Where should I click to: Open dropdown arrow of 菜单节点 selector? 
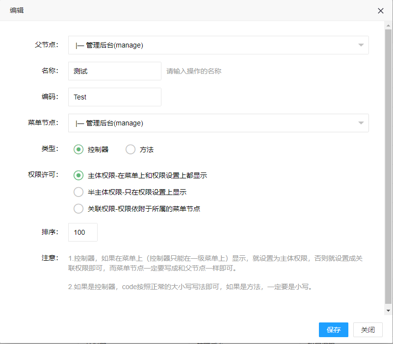tap(361, 123)
